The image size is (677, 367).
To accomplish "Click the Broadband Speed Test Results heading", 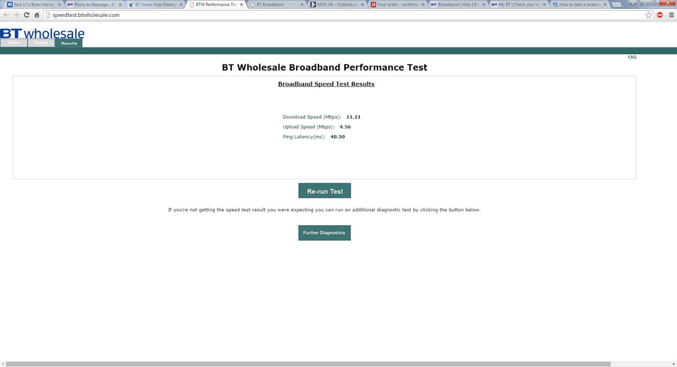I will 326,84.
